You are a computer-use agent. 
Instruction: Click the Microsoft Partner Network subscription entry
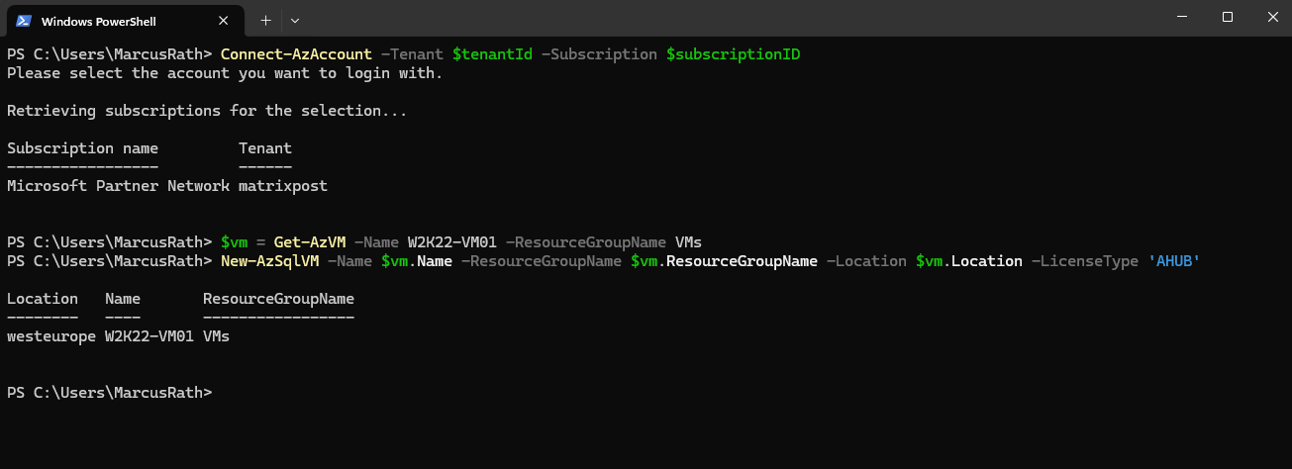click(x=118, y=186)
